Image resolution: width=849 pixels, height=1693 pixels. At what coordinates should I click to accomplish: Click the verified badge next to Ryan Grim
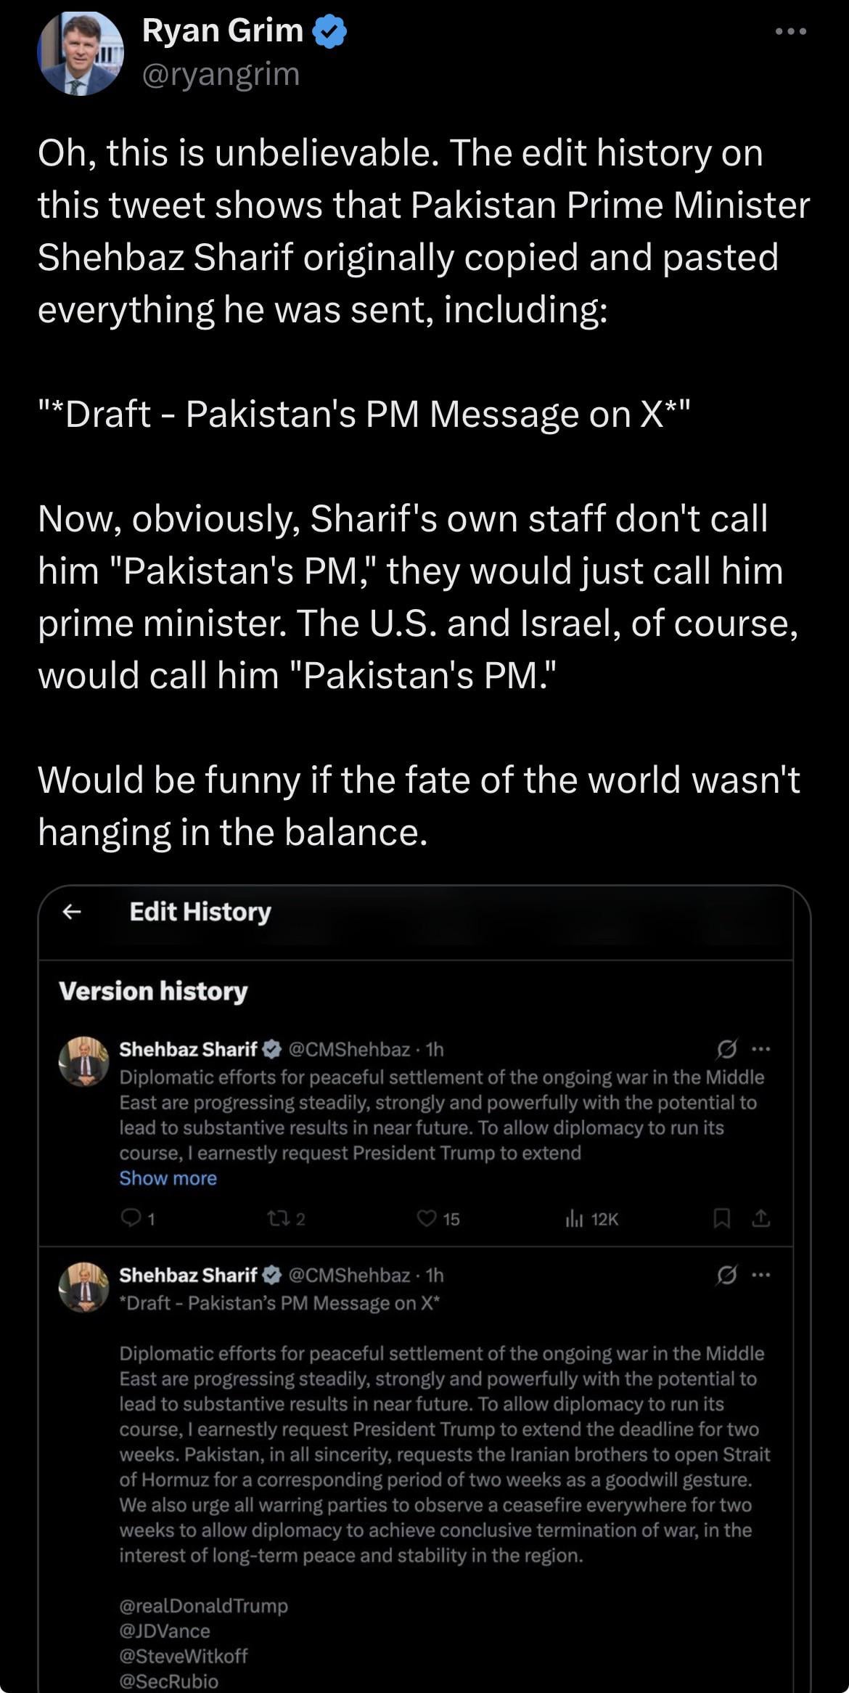click(x=329, y=31)
